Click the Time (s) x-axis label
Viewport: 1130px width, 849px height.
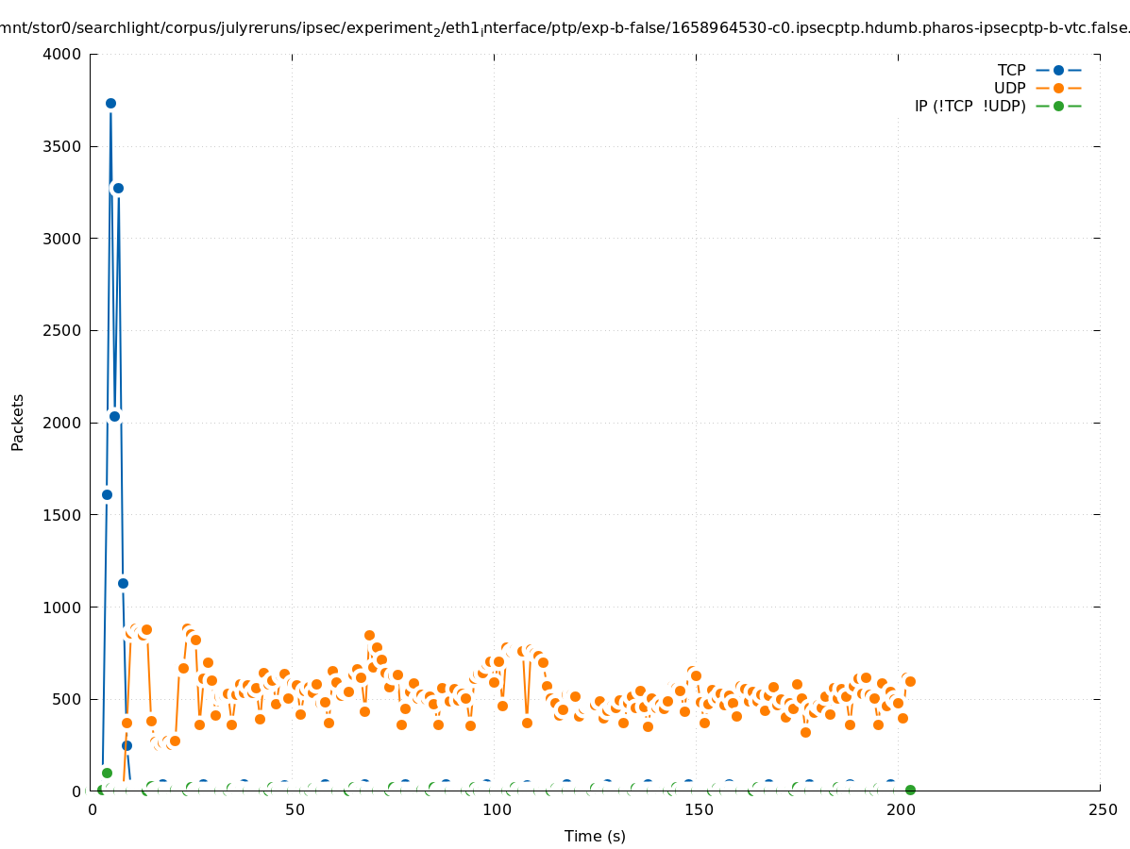coord(595,836)
